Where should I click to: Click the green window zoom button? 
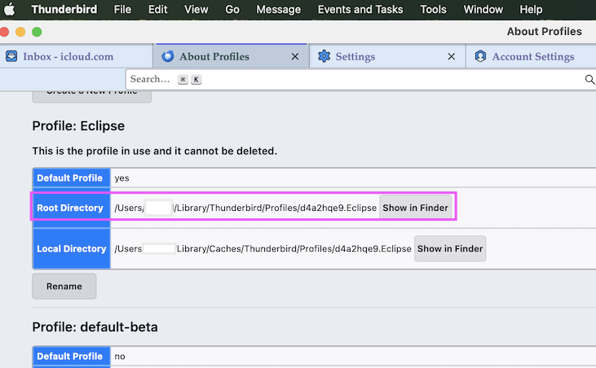tap(37, 33)
